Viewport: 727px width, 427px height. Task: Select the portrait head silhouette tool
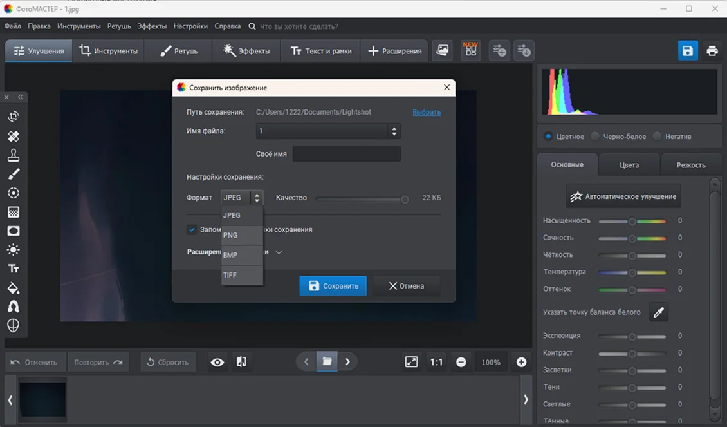(x=14, y=307)
